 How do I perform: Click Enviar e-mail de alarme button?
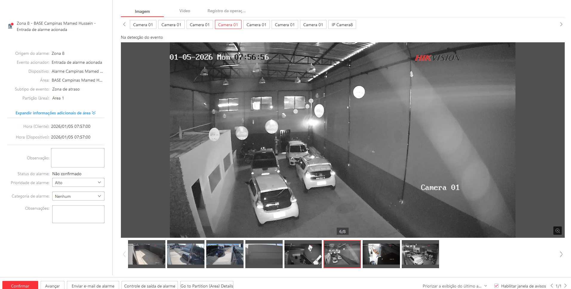(93, 285)
